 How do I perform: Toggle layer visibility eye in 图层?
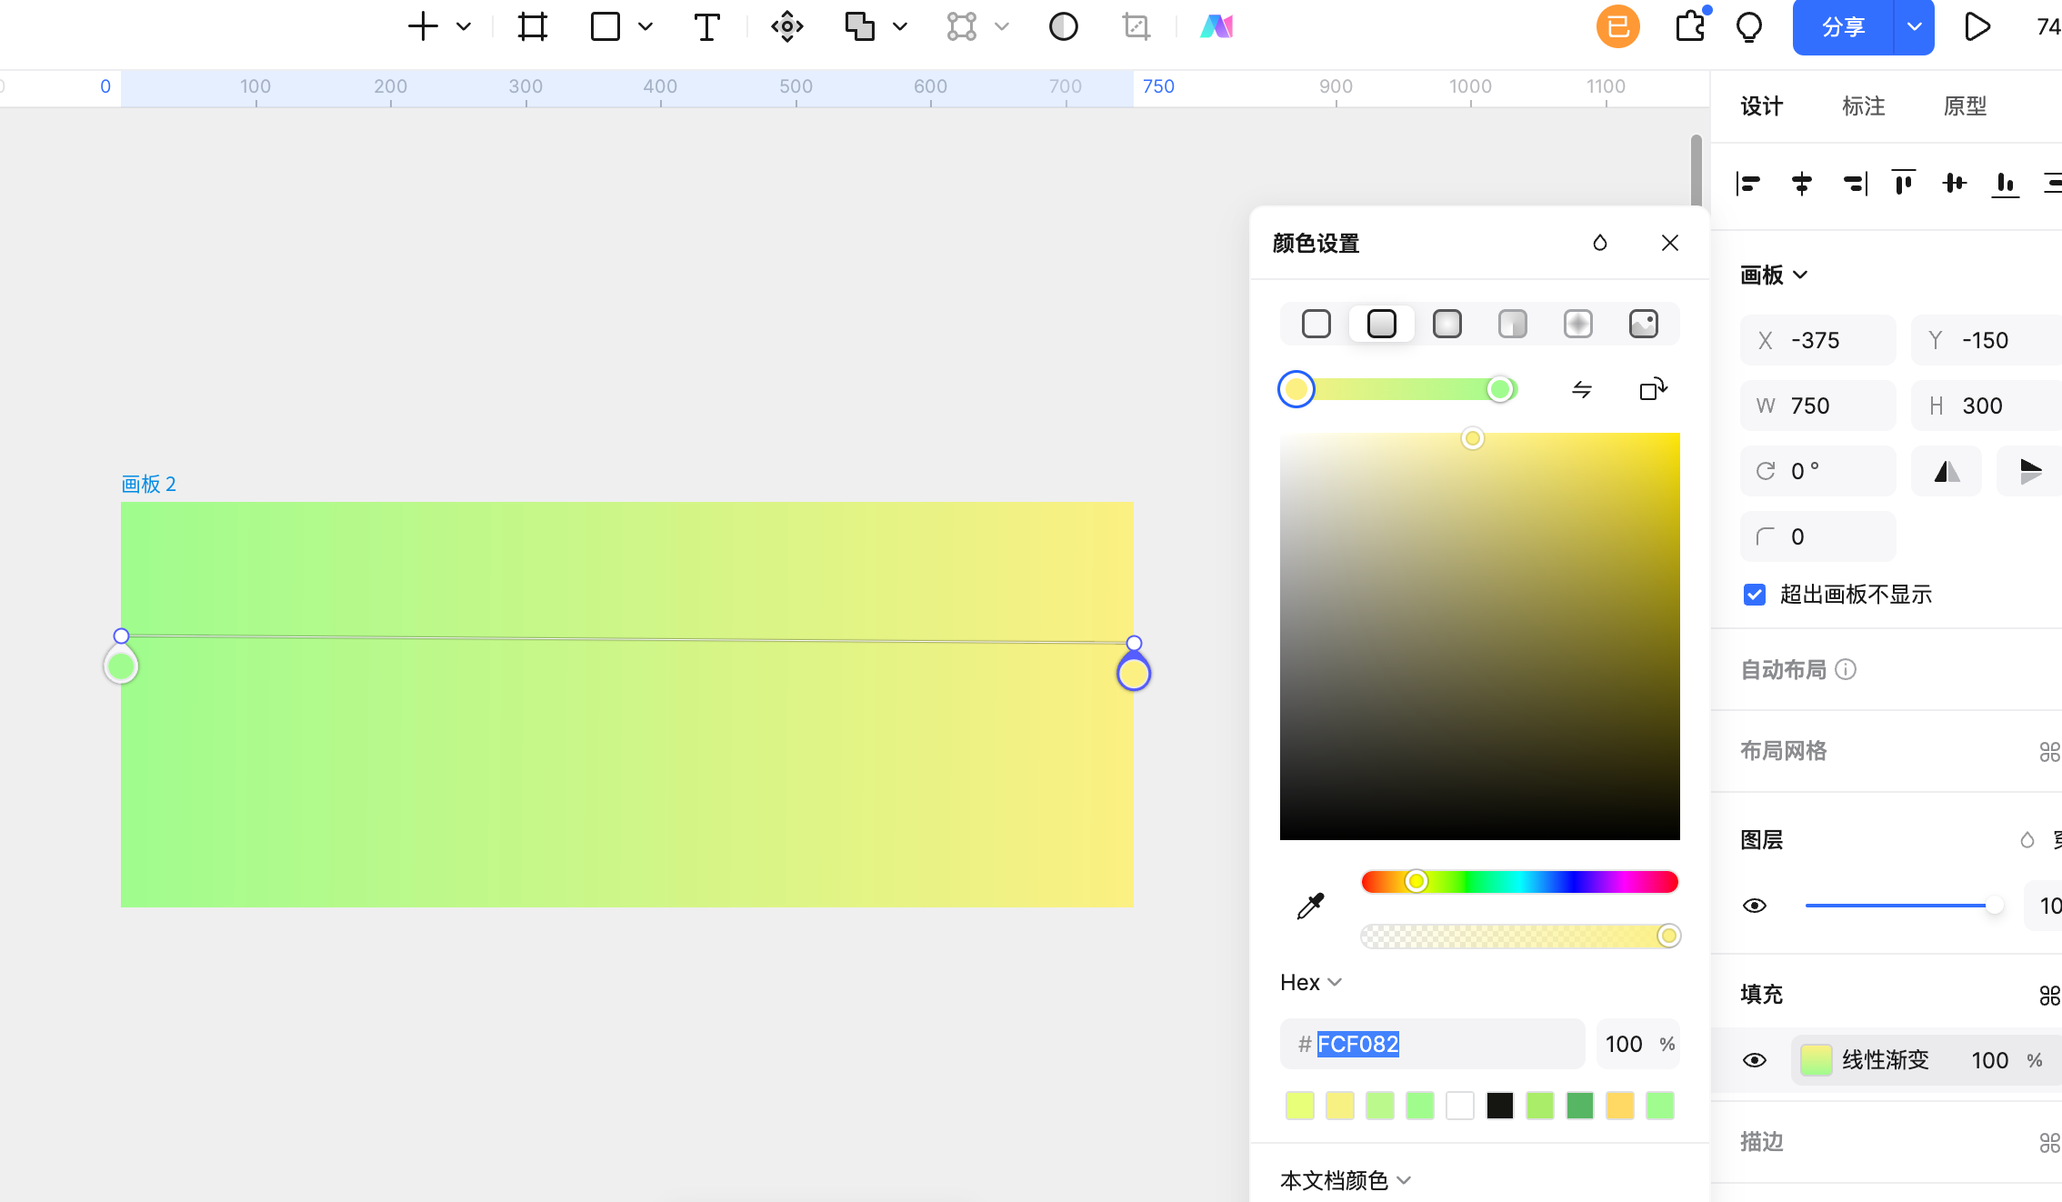point(1755,906)
